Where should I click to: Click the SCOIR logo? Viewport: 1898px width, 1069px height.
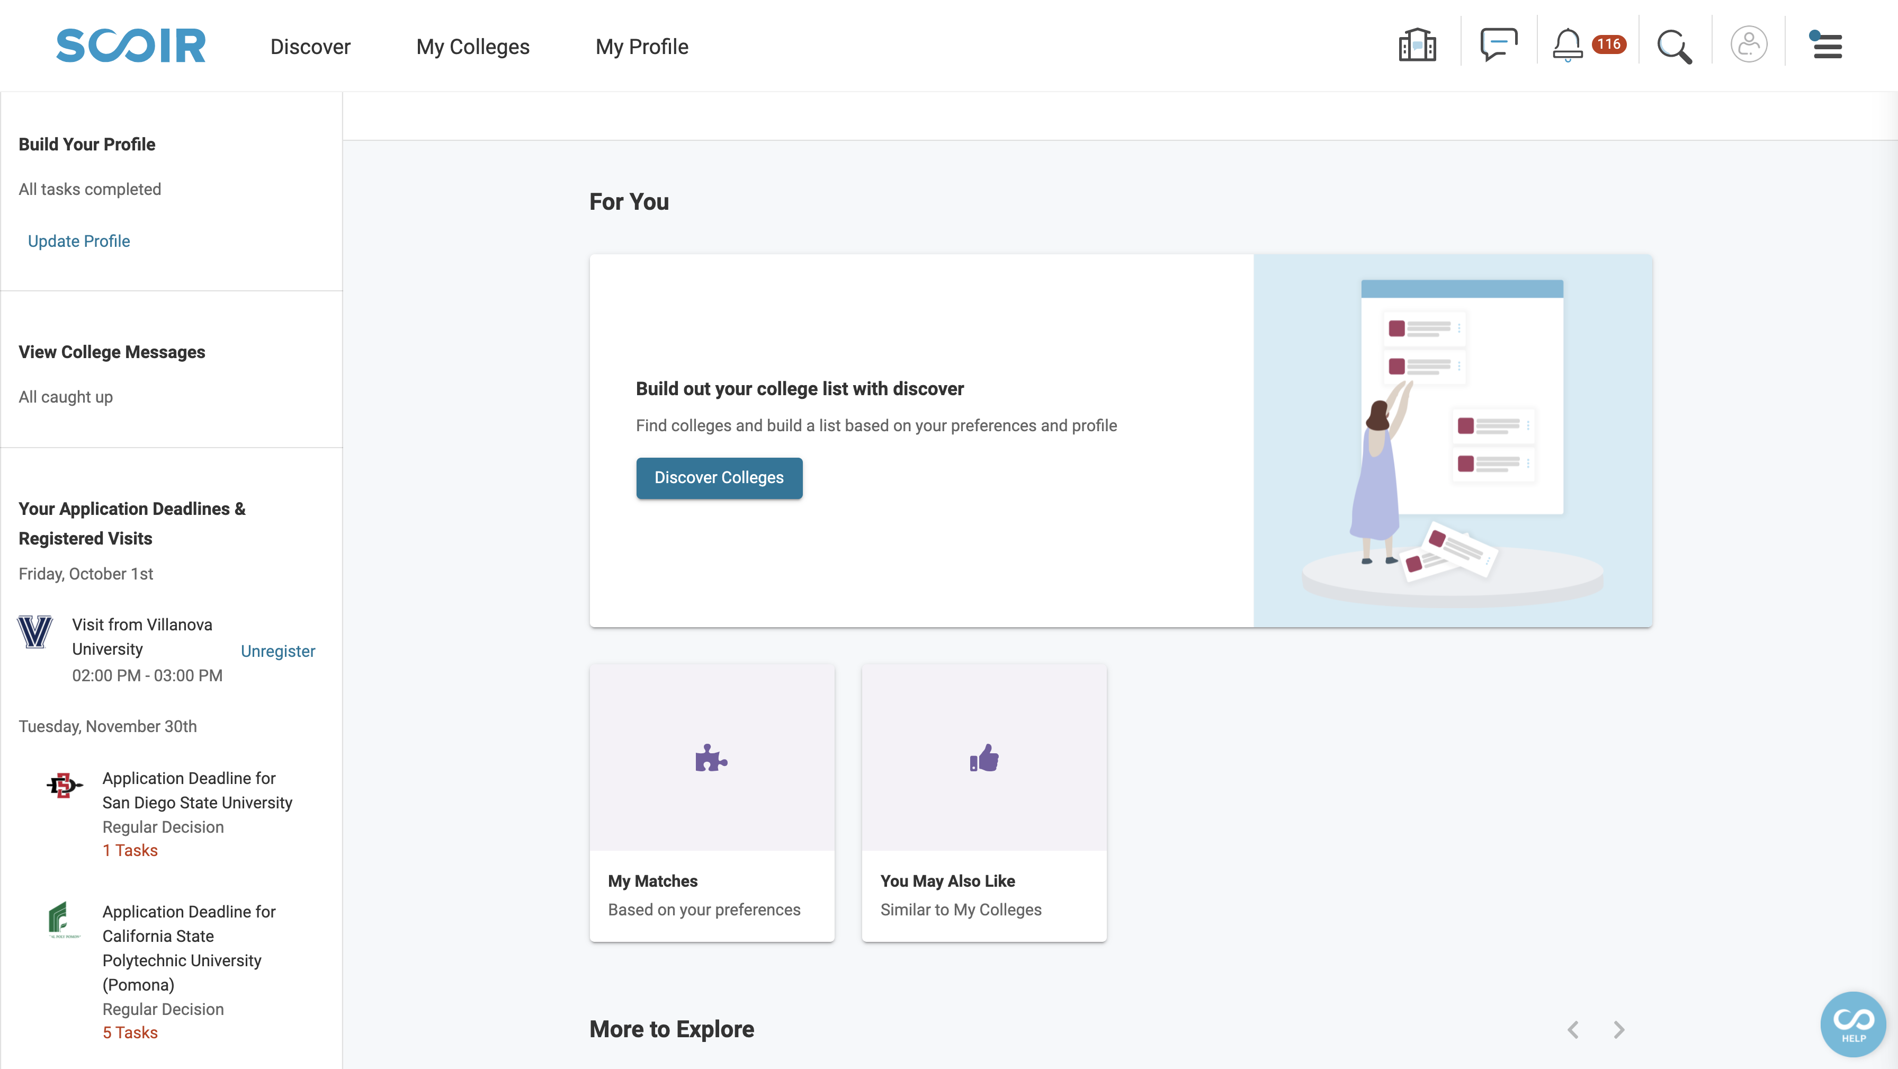coord(131,46)
